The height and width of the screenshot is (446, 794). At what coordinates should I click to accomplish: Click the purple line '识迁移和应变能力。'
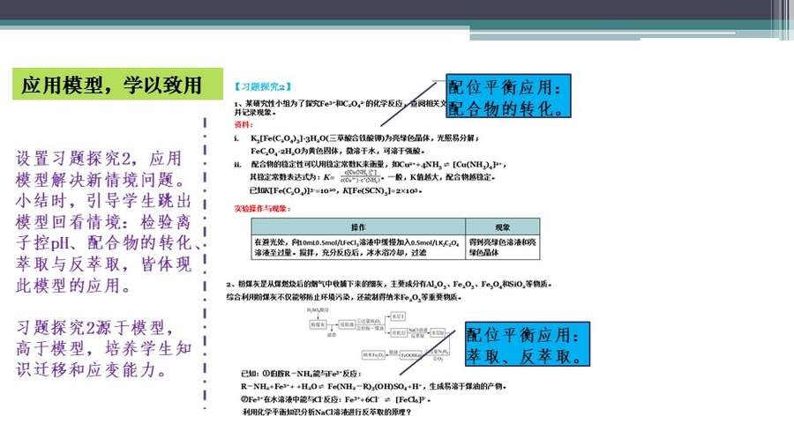pos(92,369)
